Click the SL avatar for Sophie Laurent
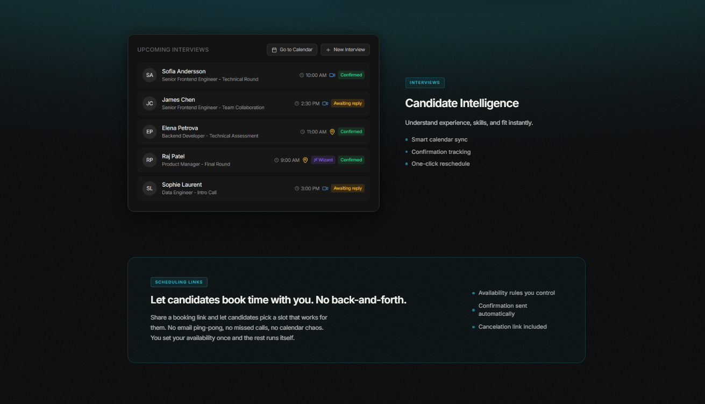 tap(149, 188)
